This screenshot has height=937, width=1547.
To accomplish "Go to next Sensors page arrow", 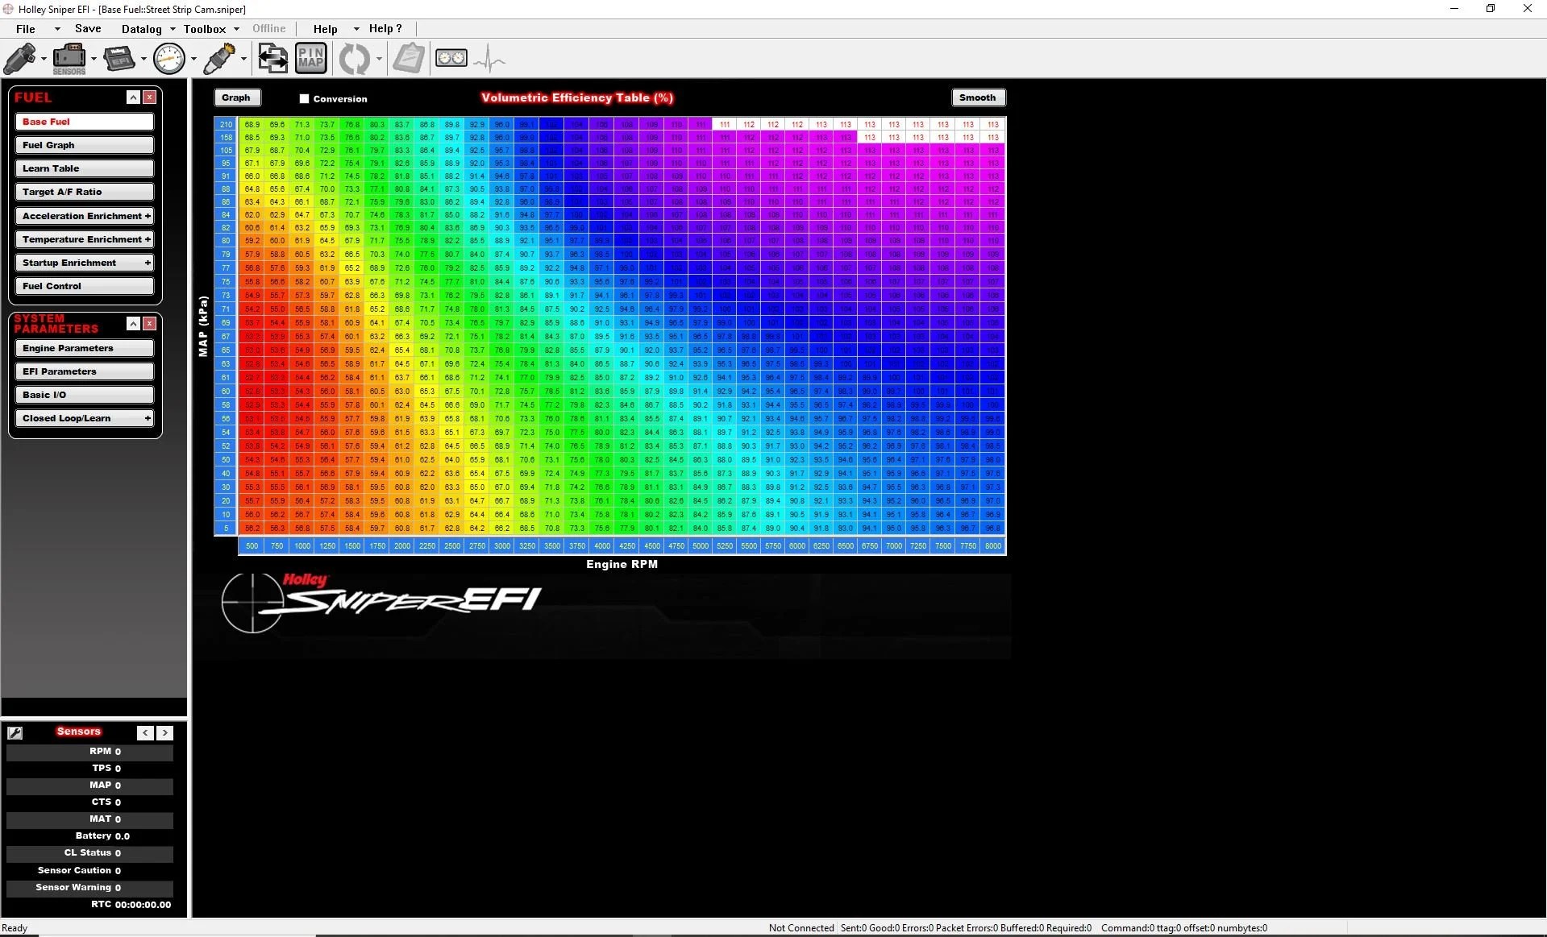I will (x=164, y=732).
